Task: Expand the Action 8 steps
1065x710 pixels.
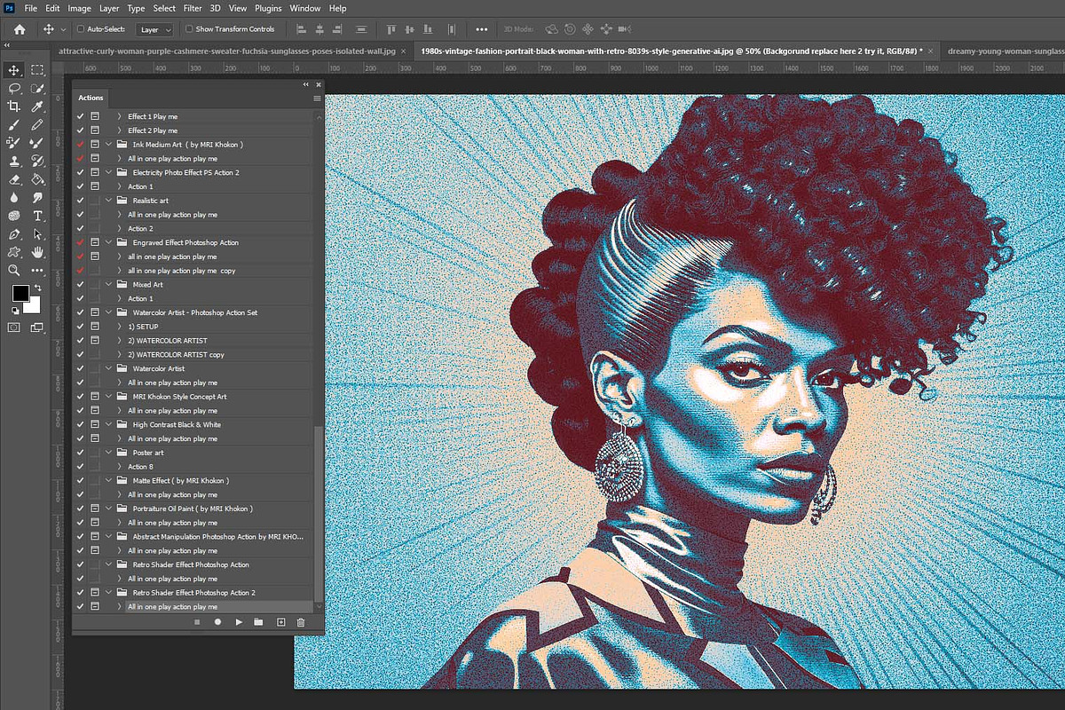Action: [121, 467]
